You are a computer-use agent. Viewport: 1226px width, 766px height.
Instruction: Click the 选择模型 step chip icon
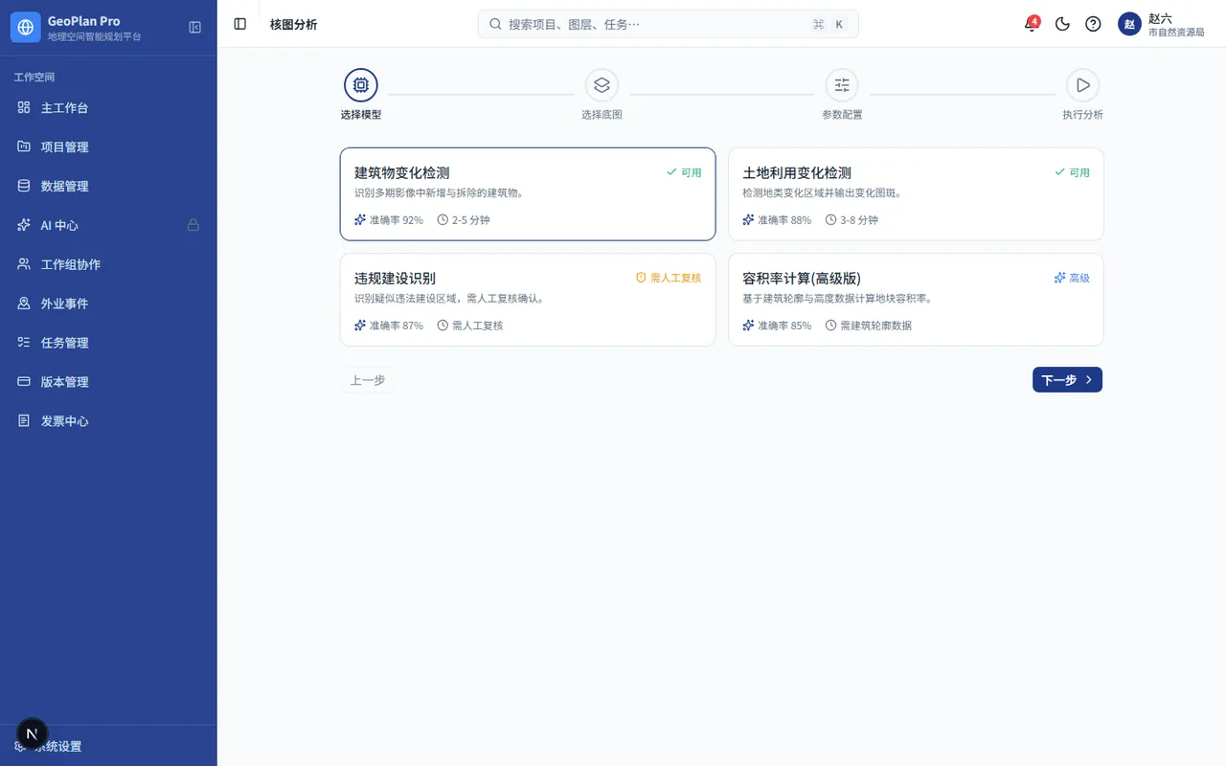(361, 85)
